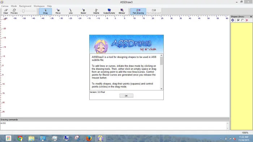253x142 pixels.
Task: Open Firefox from the taskbar
Action: [89, 138]
